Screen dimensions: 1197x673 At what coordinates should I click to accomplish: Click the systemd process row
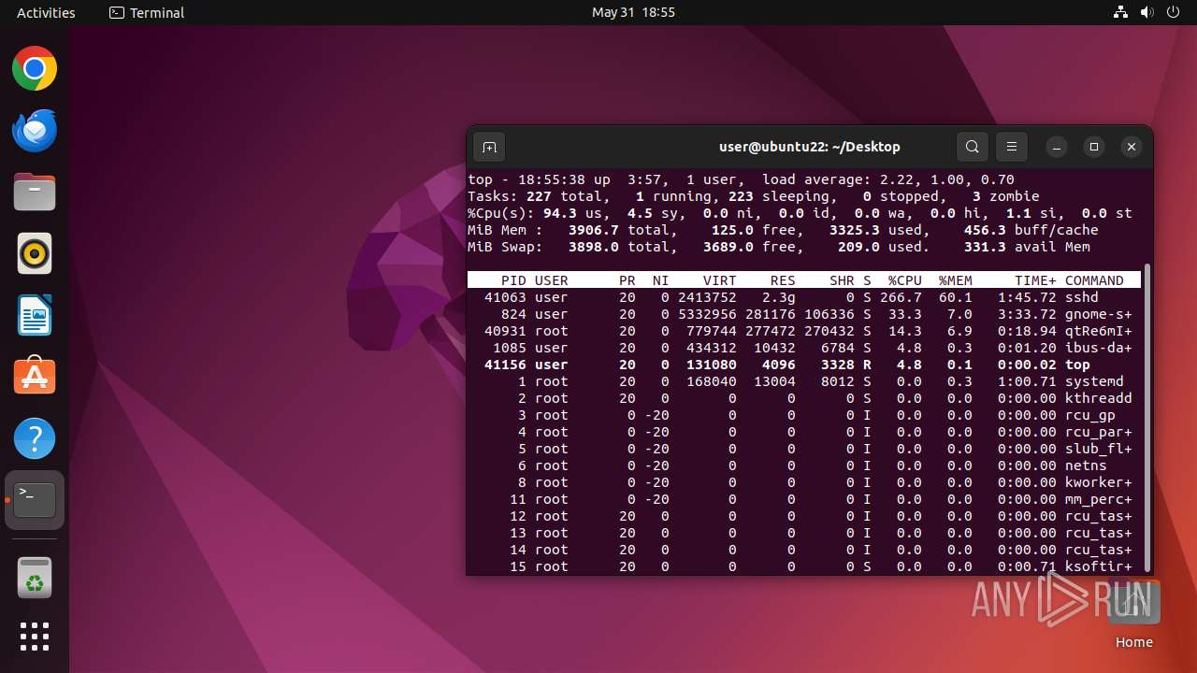804,381
